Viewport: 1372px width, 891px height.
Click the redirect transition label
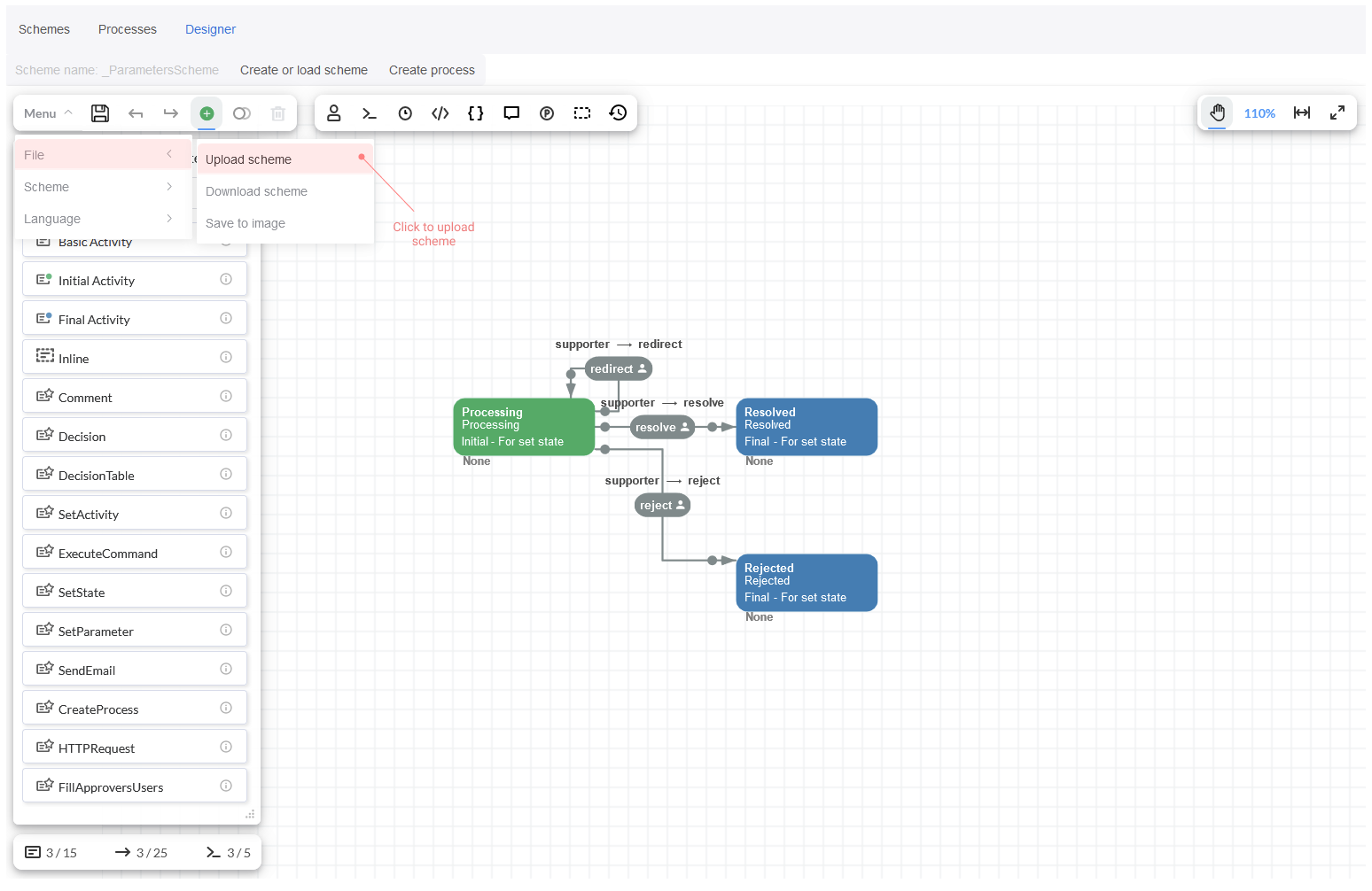pyautogui.click(x=619, y=368)
